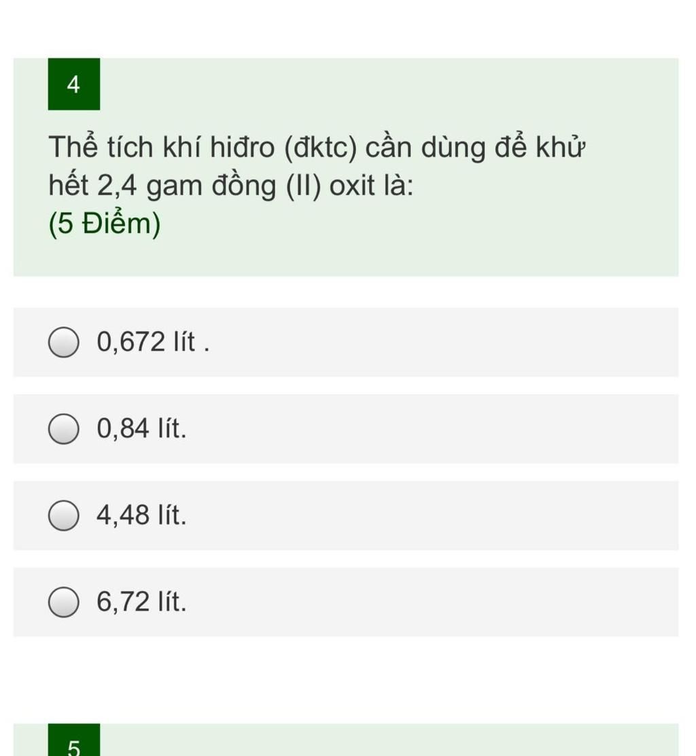The width and height of the screenshot is (696, 756).
Task: Choose the 0,84 lít radio button
Action: 63,430
